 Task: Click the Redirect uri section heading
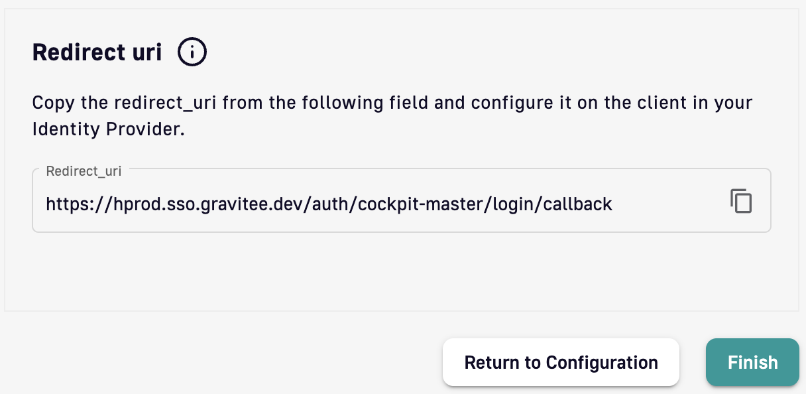tap(97, 52)
